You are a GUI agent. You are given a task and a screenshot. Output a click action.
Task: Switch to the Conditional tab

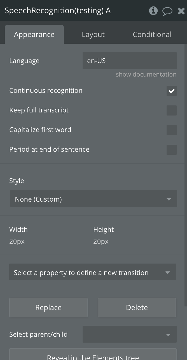(152, 34)
